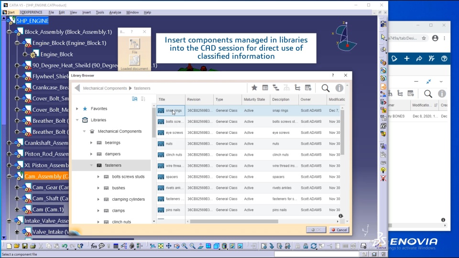Click the Loaded document icon in small panel

coord(134,60)
